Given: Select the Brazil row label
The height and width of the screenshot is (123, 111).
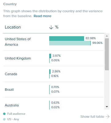Looking at the screenshot, I should coord(9,90).
